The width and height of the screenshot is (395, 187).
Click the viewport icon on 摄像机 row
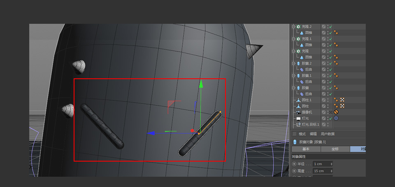click(x=331, y=112)
